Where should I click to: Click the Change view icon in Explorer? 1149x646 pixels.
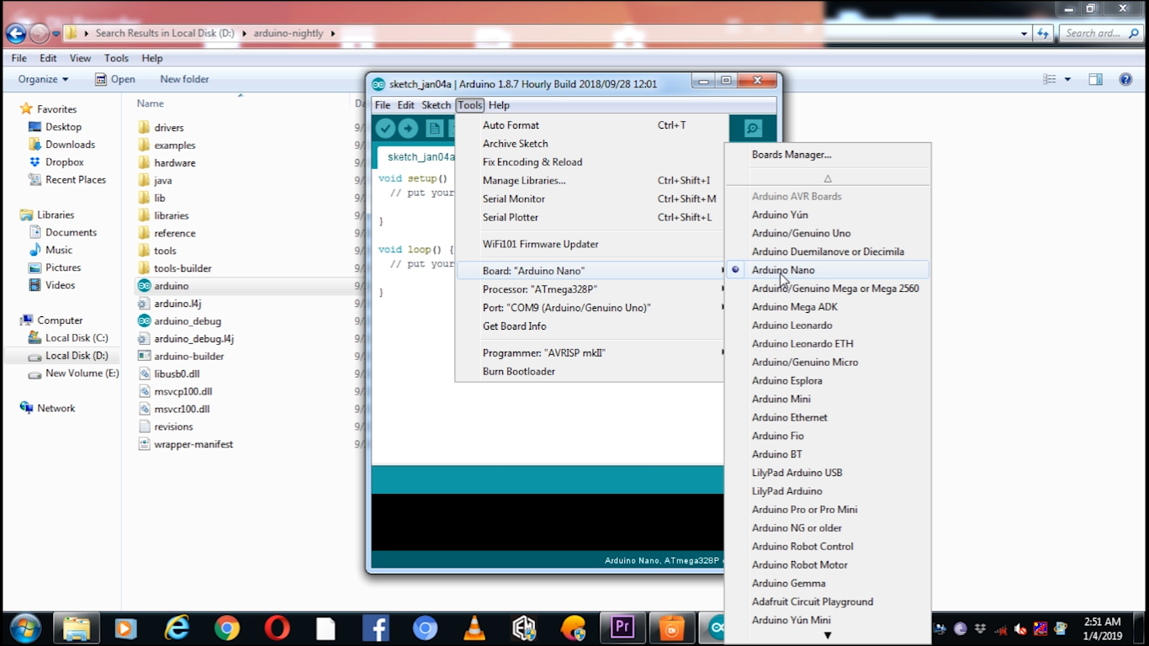coord(1050,79)
